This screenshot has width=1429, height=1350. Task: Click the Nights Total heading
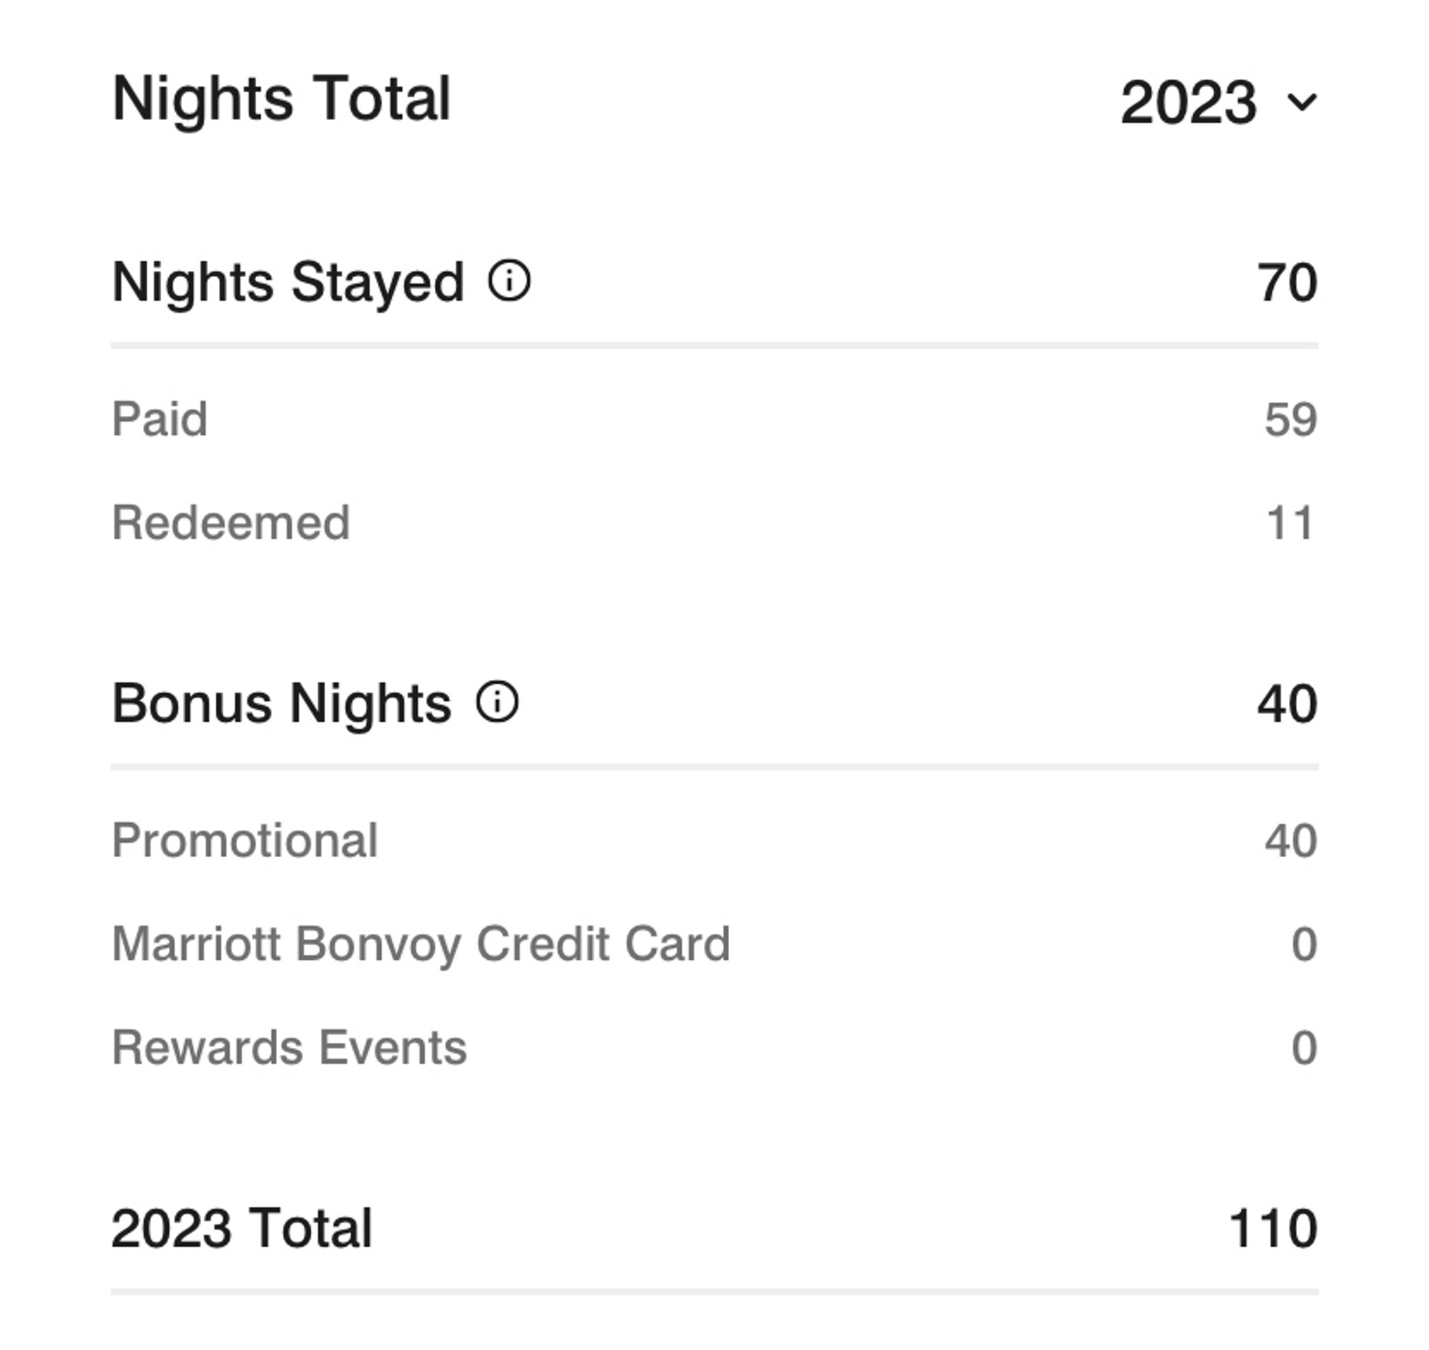point(281,98)
